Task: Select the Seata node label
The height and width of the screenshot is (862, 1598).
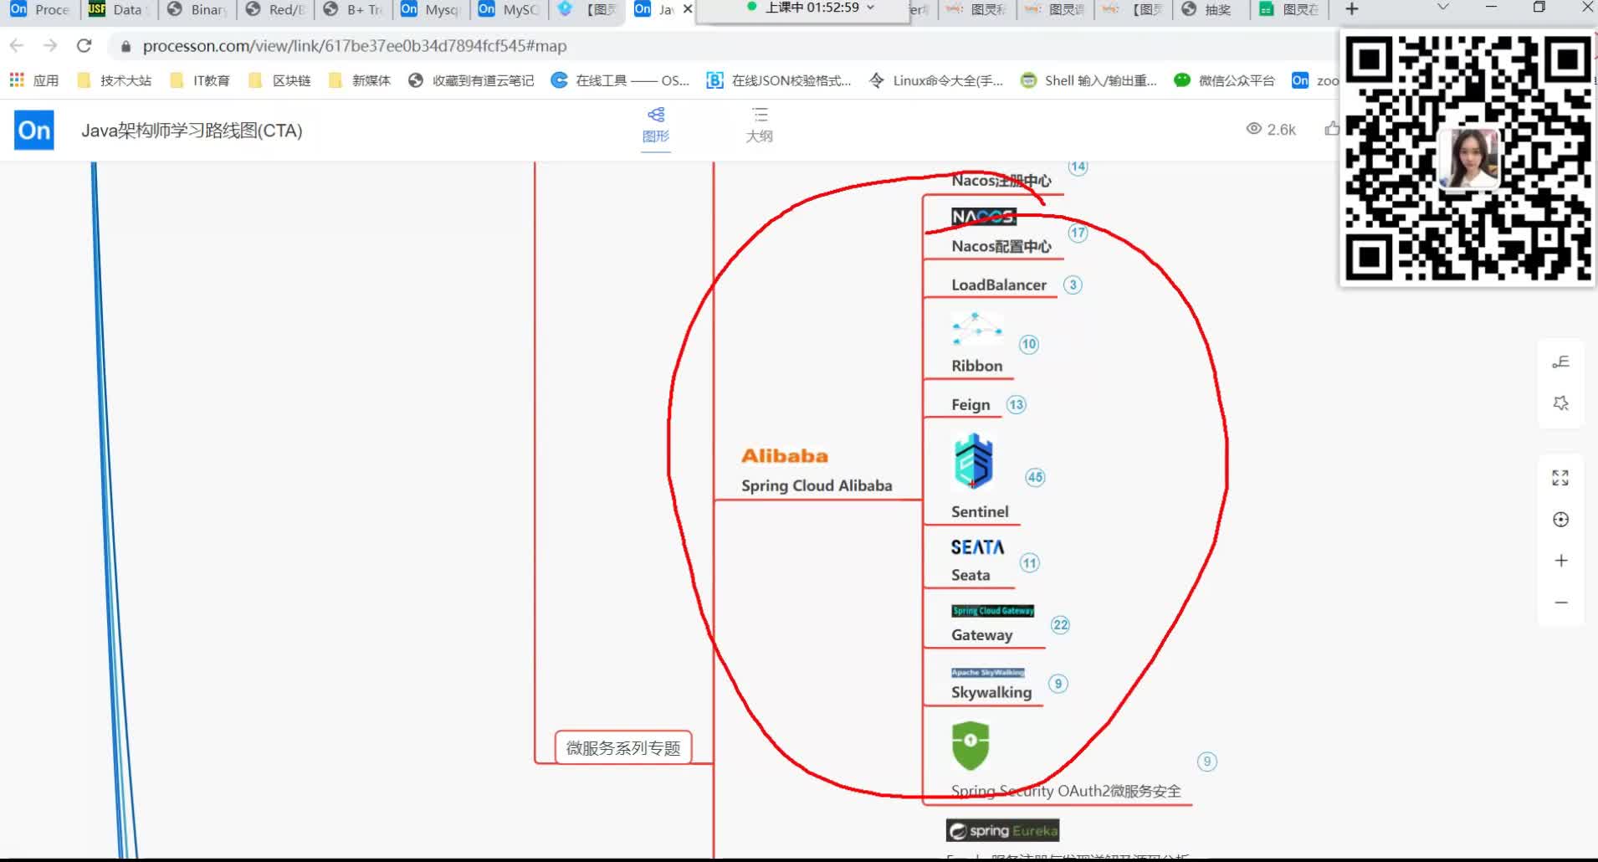Action: [971, 575]
